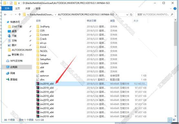Open the help question mark icon
This screenshot has height=124, width=179.
click(x=175, y=8)
